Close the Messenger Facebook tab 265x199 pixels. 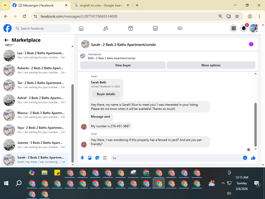point(66,5)
